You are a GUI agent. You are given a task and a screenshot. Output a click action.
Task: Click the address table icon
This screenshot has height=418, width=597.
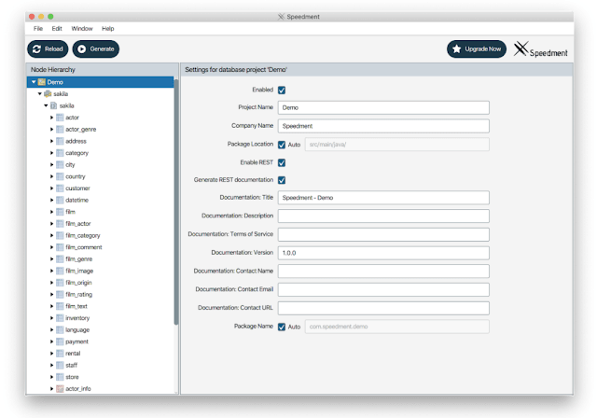pyautogui.click(x=60, y=141)
